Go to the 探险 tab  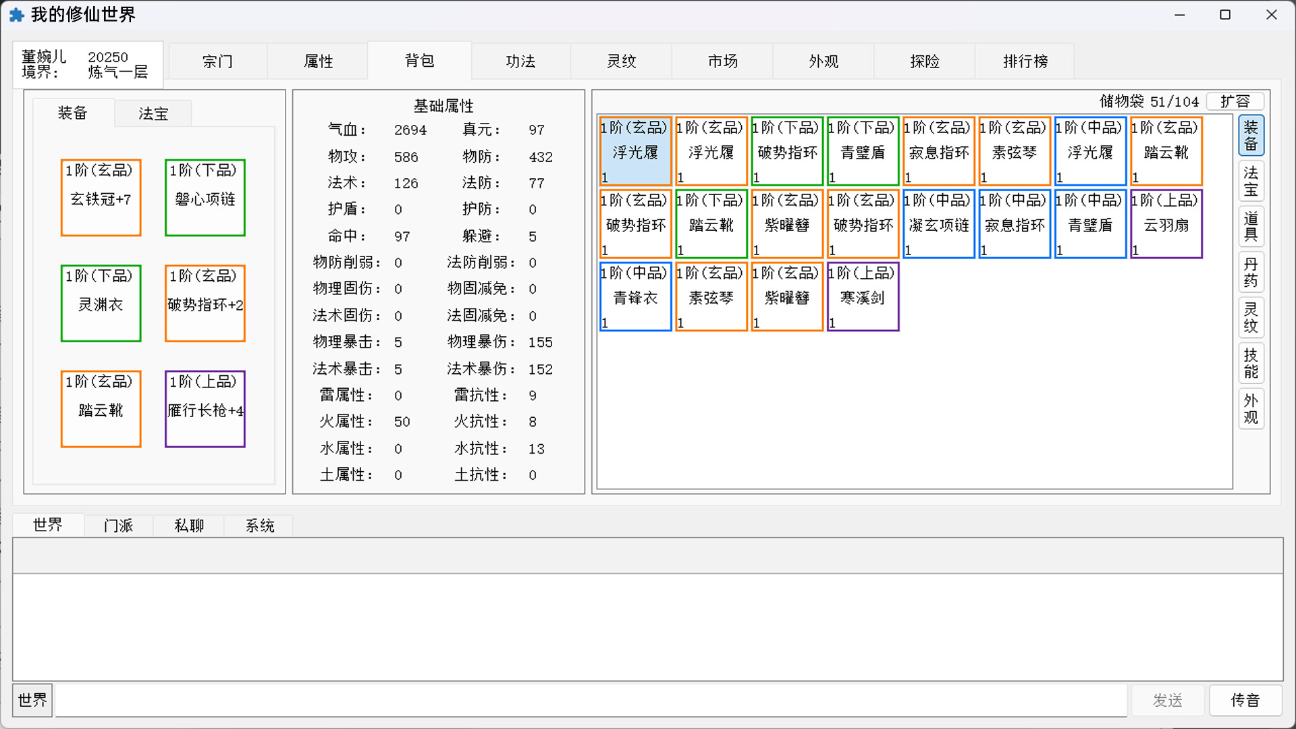[x=923, y=61]
